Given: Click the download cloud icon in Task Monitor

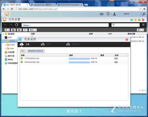Looking at the screenshot, I should pos(43,44).
